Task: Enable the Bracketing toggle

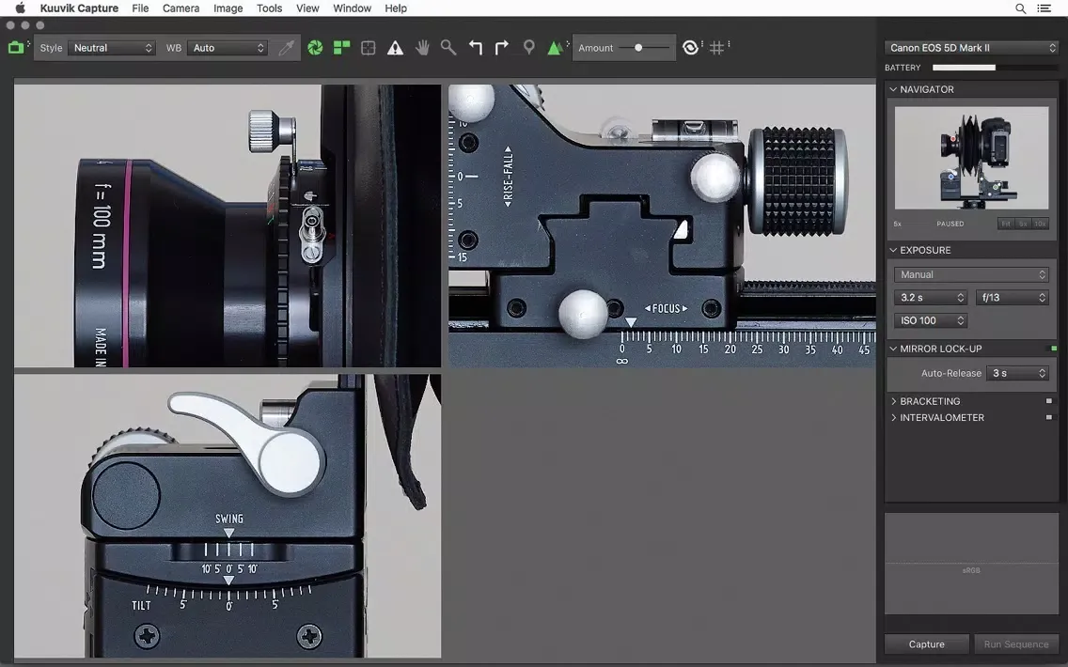Action: click(x=1049, y=401)
